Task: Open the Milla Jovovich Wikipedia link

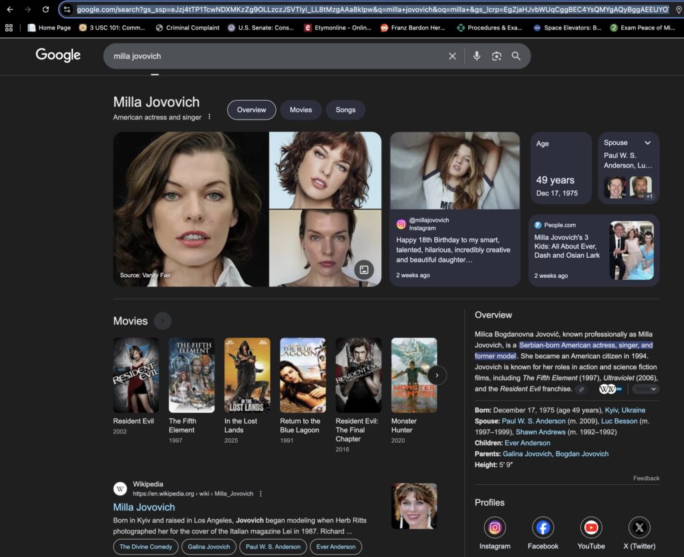Action: (144, 507)
